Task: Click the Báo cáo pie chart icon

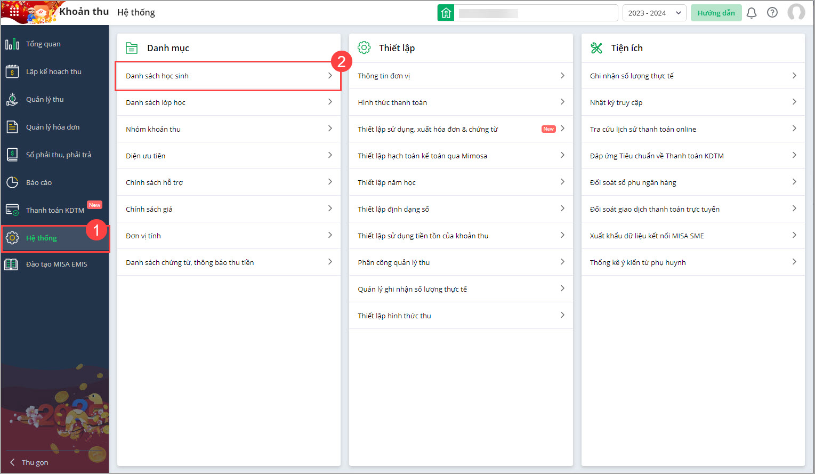Action: coord(12,182)
